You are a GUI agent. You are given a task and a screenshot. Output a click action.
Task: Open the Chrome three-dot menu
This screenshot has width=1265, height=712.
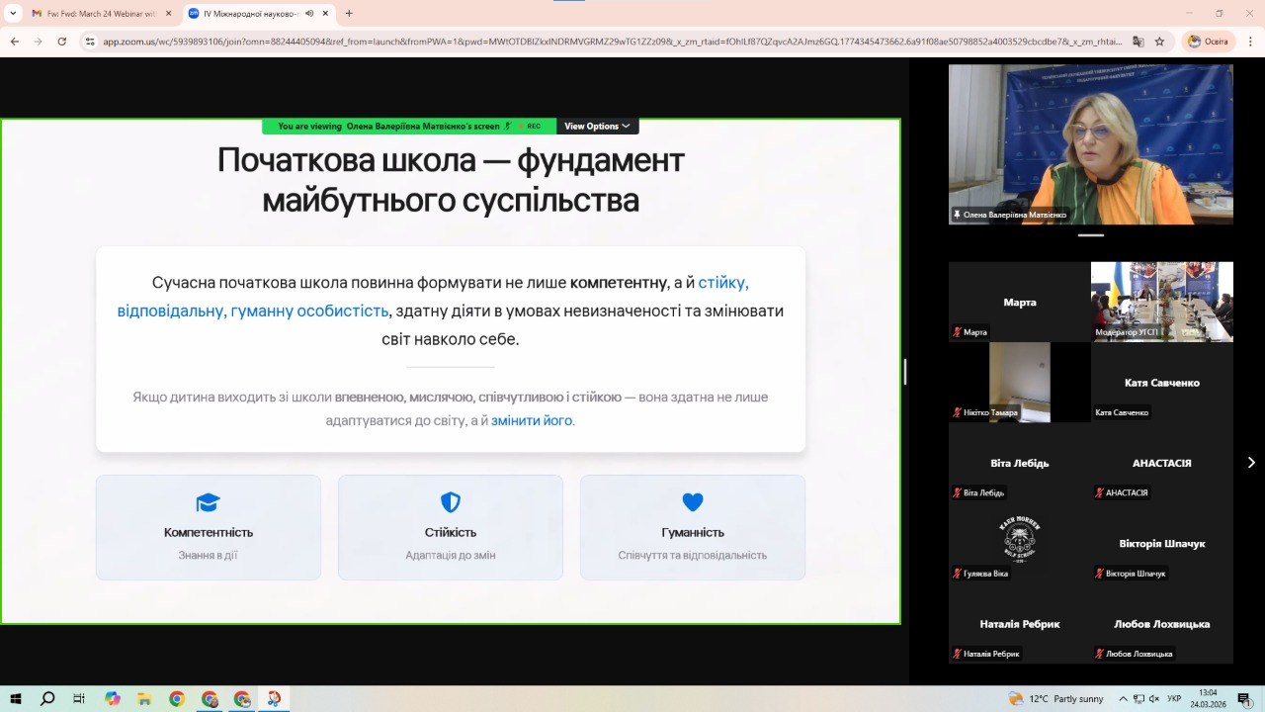coord(1251,43)
